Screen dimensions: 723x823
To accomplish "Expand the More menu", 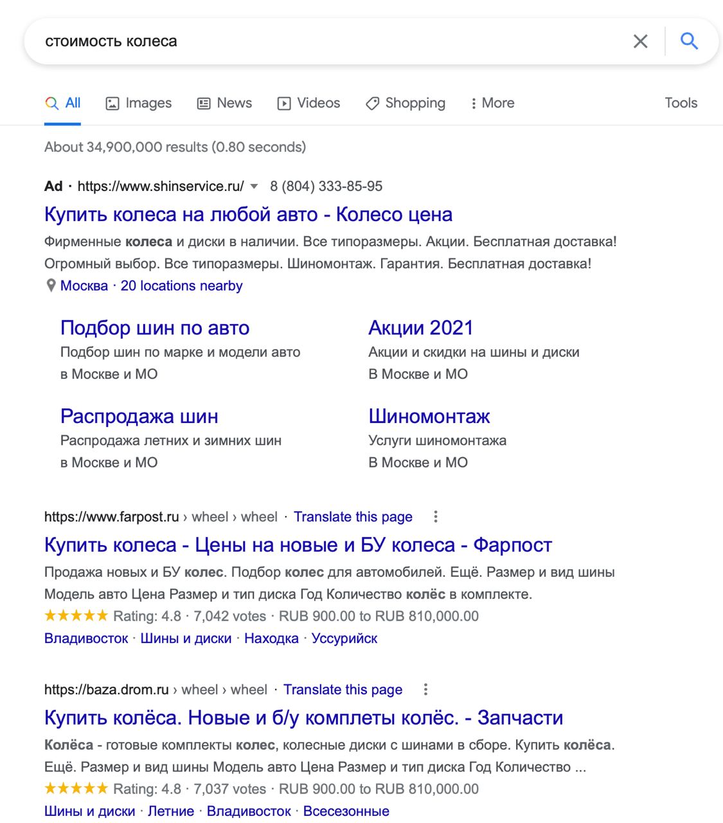I will tap(492, 103).
